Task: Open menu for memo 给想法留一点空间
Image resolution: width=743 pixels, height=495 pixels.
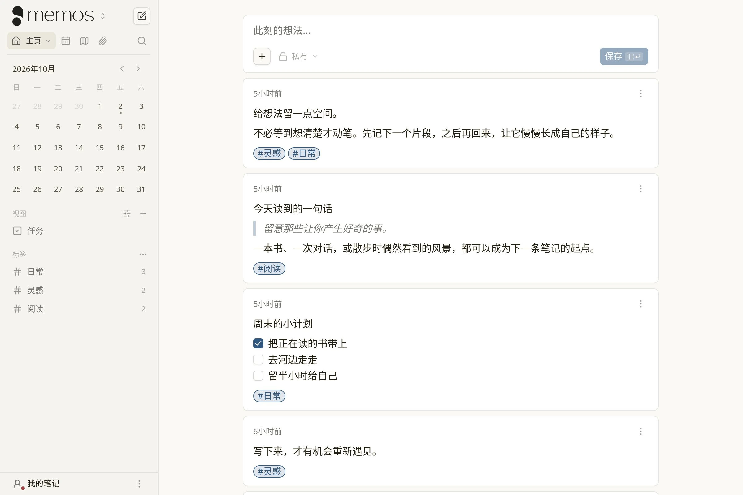Action: (x=641, y=93)
